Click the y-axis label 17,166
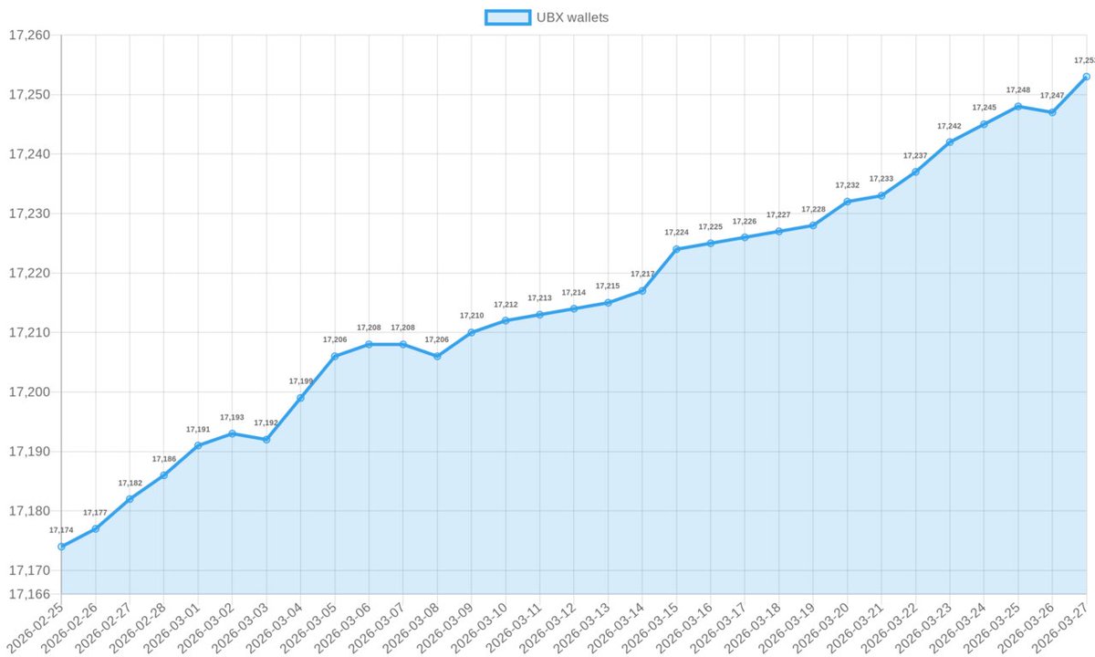Image resolution: width=1095 pixels, height=657 pixels. tap(30, 592)
